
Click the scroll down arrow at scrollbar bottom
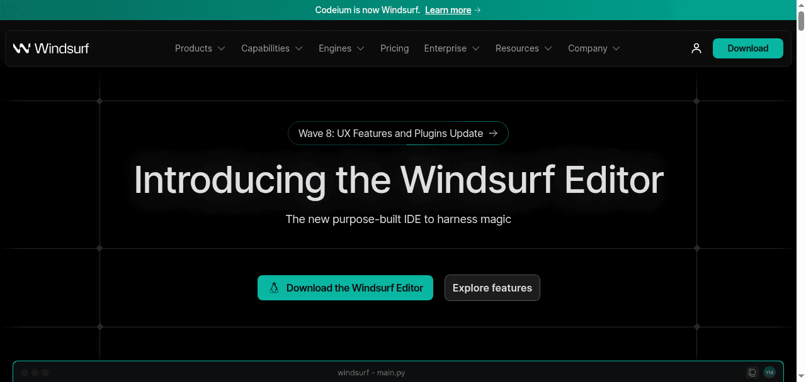pos(801,378)
